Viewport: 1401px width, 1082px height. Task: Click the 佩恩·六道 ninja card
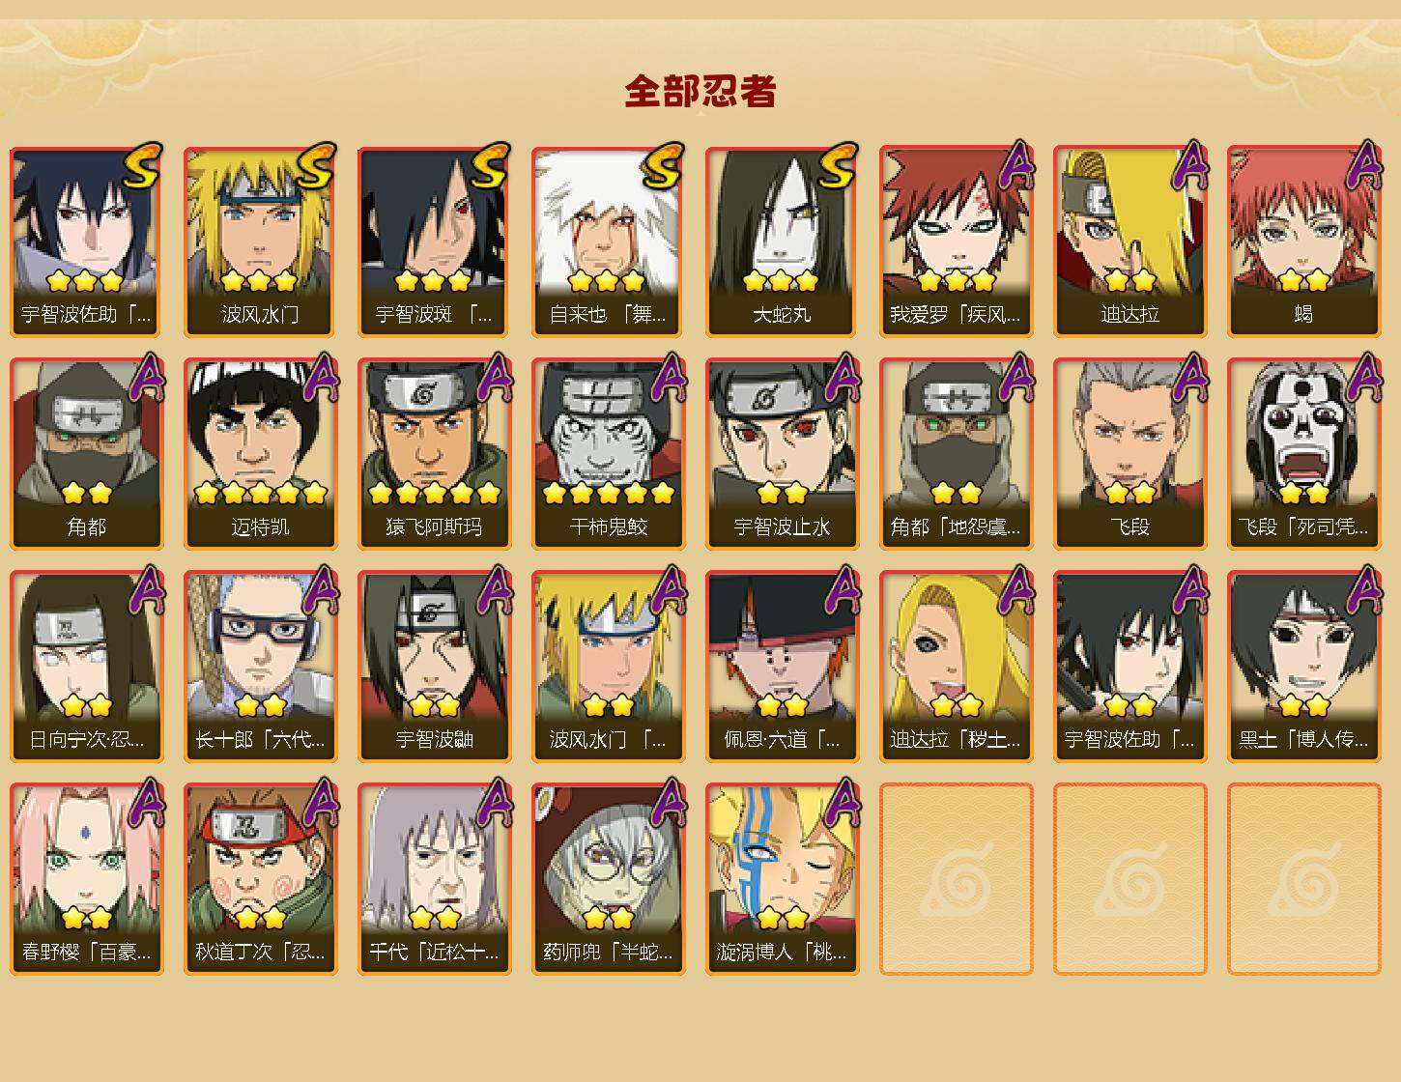pos(782,667)
